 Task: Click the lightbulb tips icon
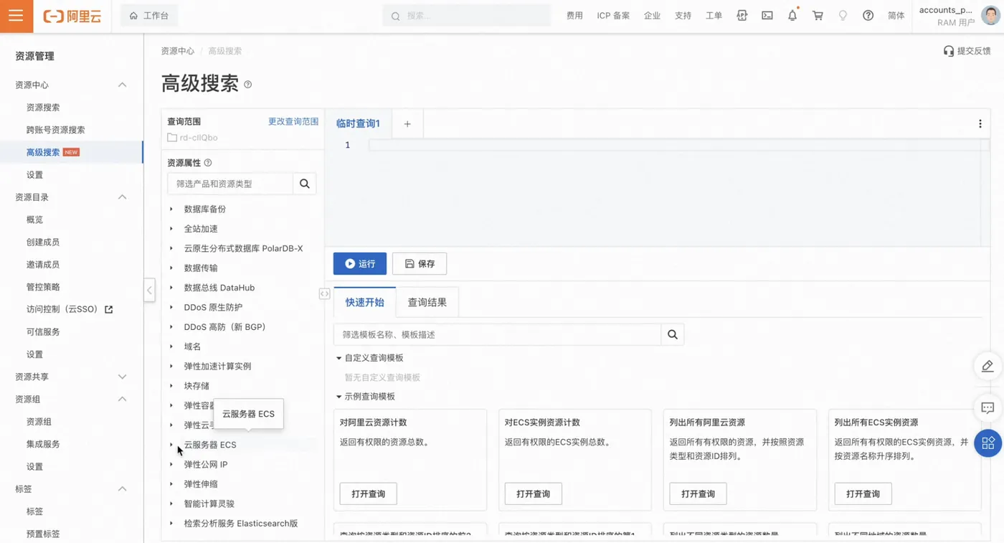click(x=843, y=15)
